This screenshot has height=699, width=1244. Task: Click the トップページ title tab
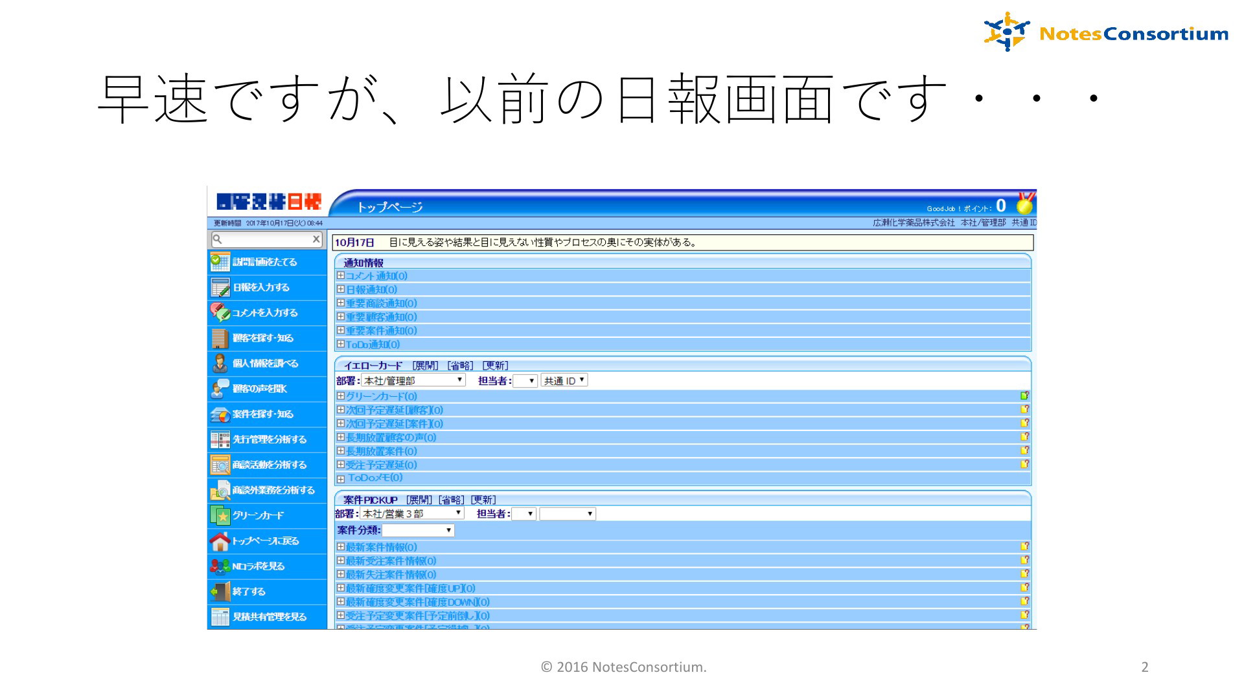pyautogui.click(x=389, y=207)
